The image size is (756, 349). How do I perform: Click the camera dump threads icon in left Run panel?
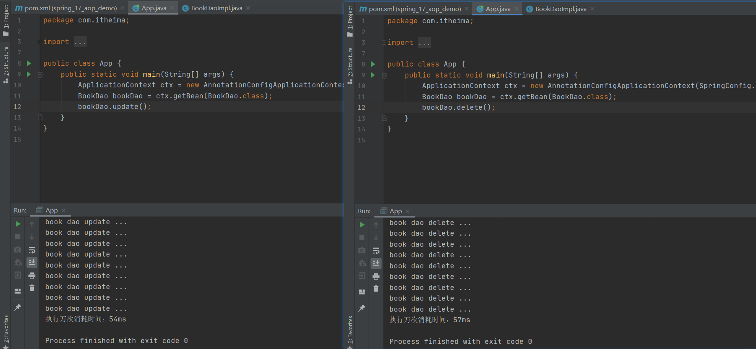click(18, 249)
